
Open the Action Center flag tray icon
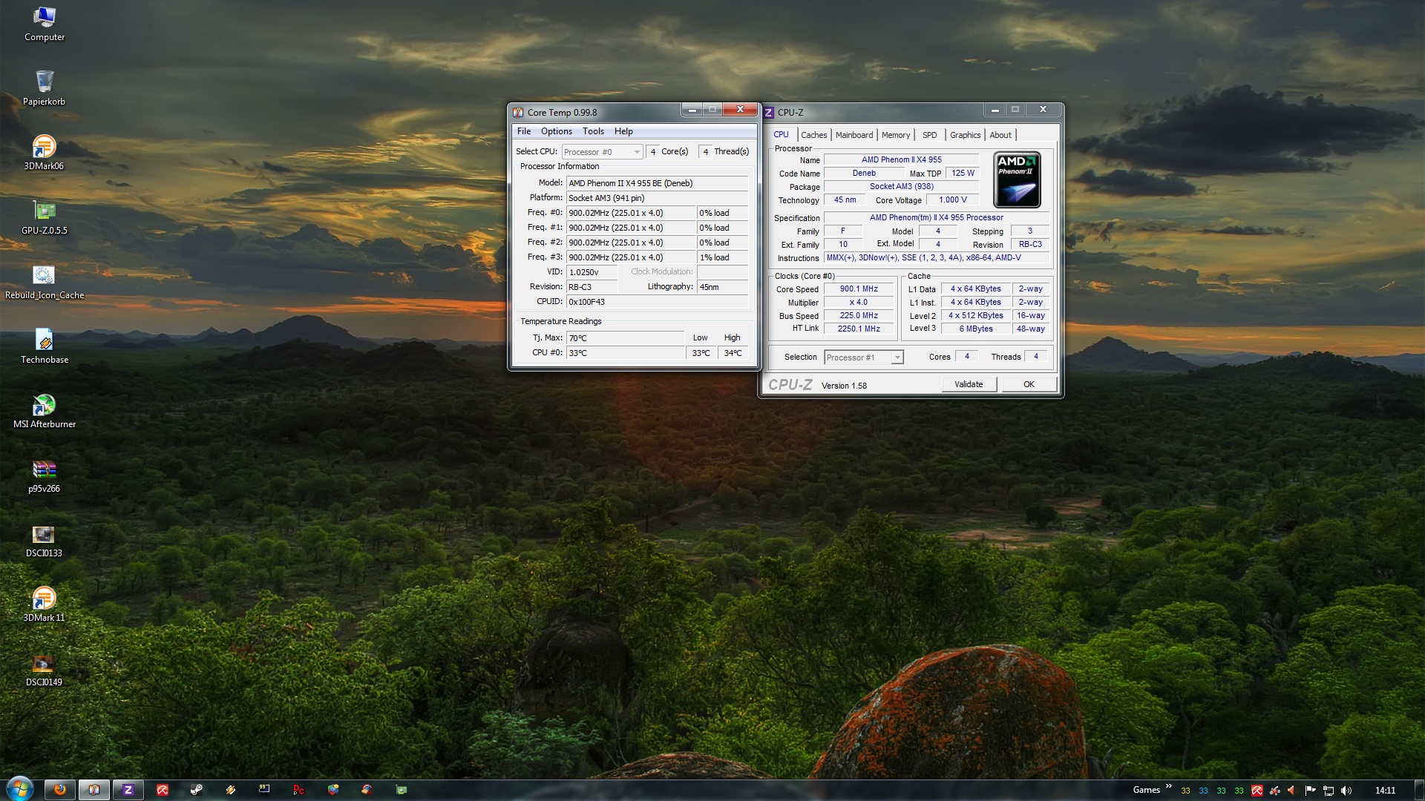[x=1310, y=791]
